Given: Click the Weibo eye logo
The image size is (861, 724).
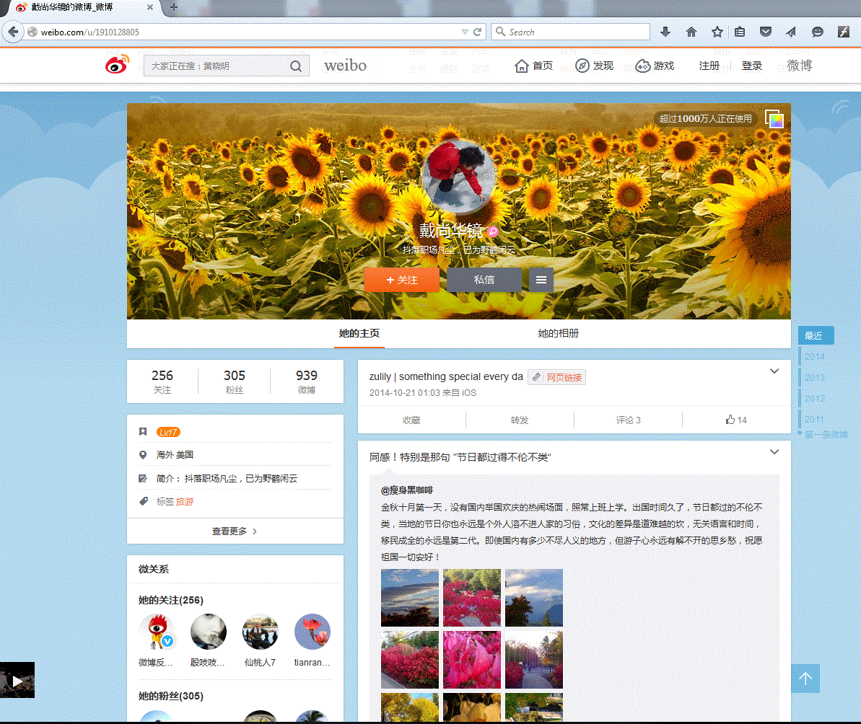Looking at the screenshot, I should (x=116, y=65).
